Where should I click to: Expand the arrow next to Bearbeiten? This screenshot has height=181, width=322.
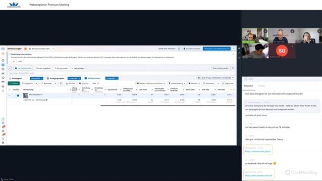55,84
